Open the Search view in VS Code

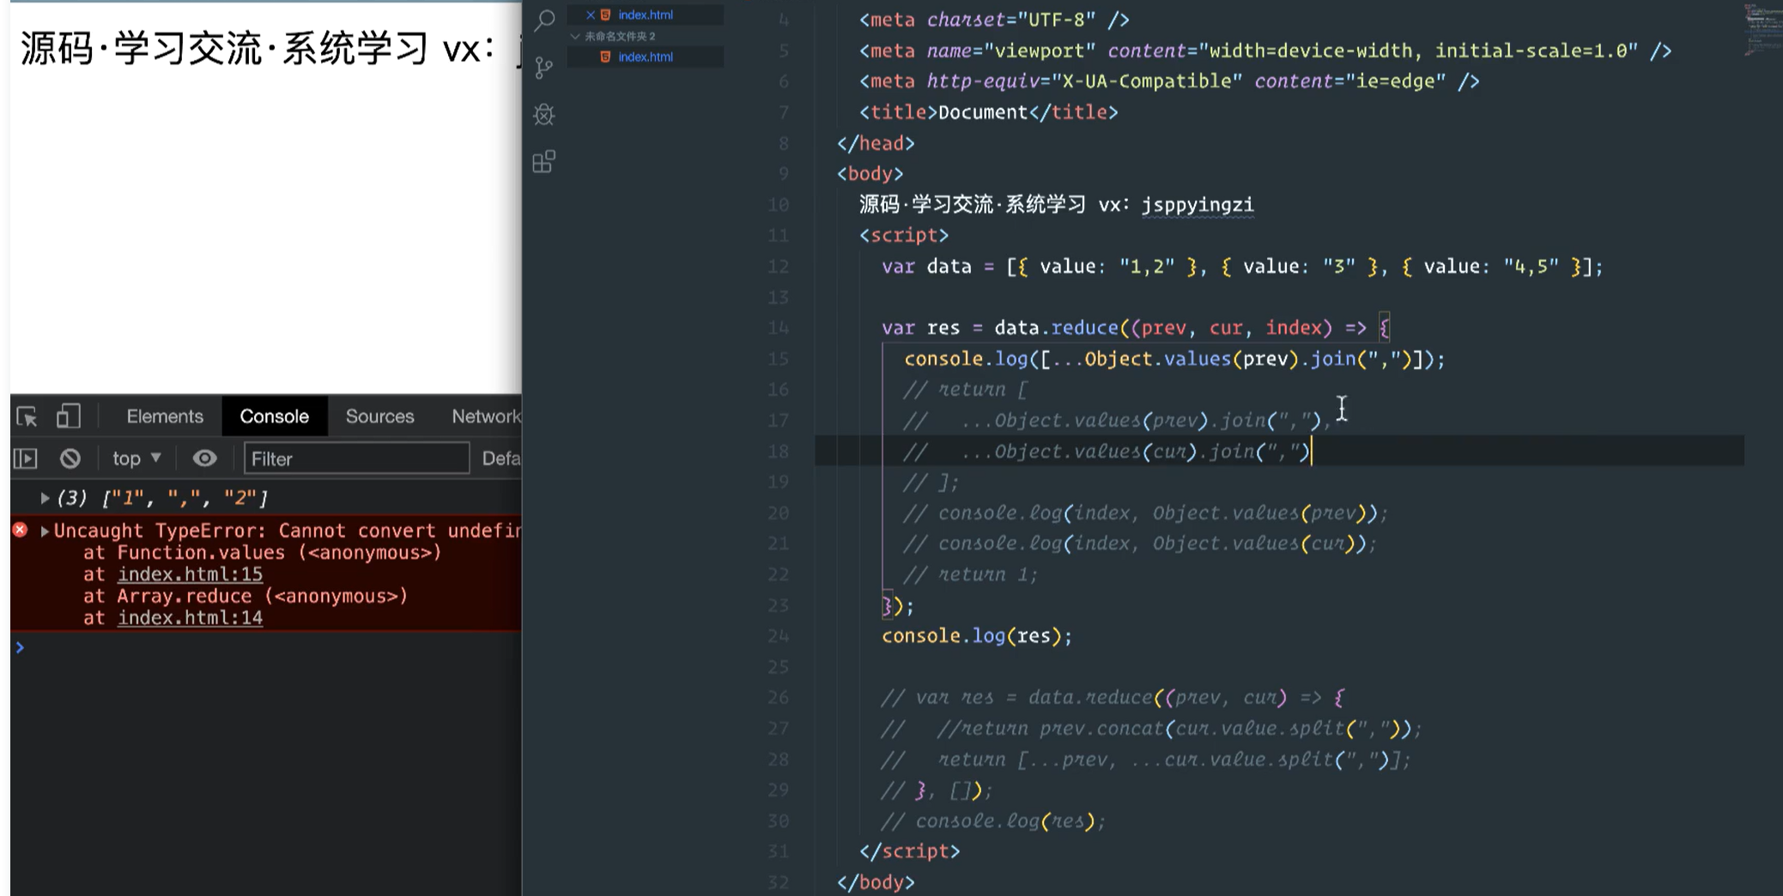(544, 20)
